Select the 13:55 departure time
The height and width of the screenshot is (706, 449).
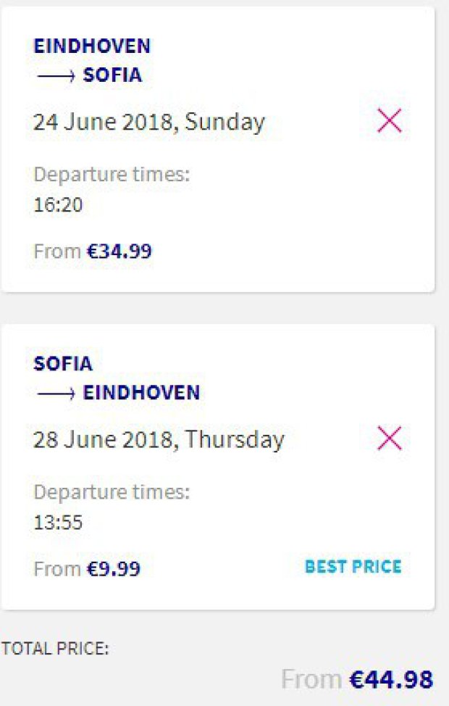click(x=58, y=522)
